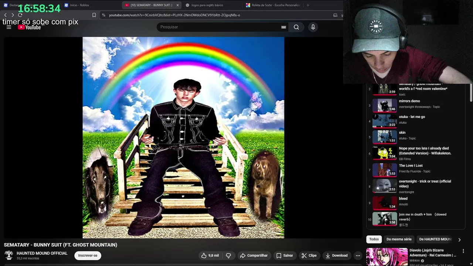Open more actions three-dot menu under video
The height and width of the screenshot is (266, 473).
[x=358, y=255]
